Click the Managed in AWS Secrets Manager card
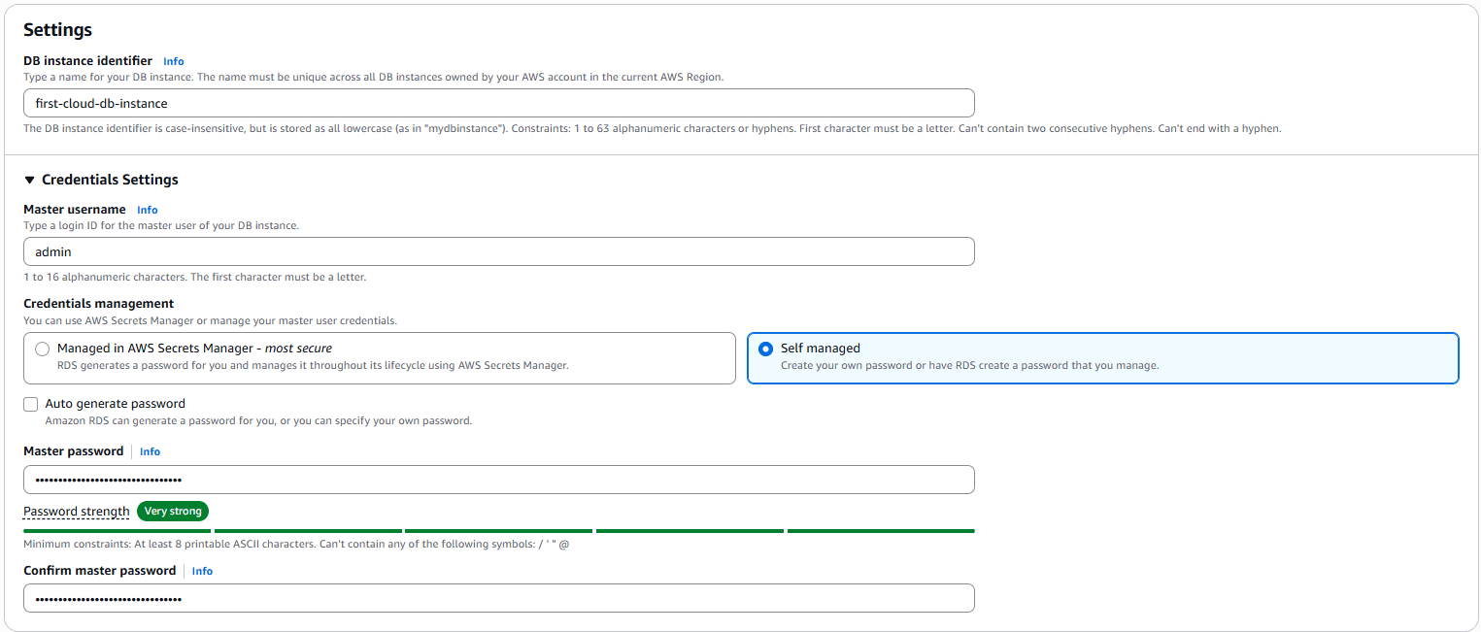The width and height of the screenshot is (1481, 632). click(379, 357)
